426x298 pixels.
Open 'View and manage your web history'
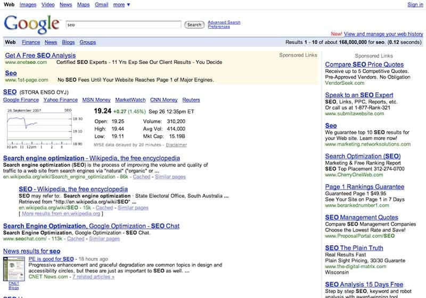coord(383,34)
